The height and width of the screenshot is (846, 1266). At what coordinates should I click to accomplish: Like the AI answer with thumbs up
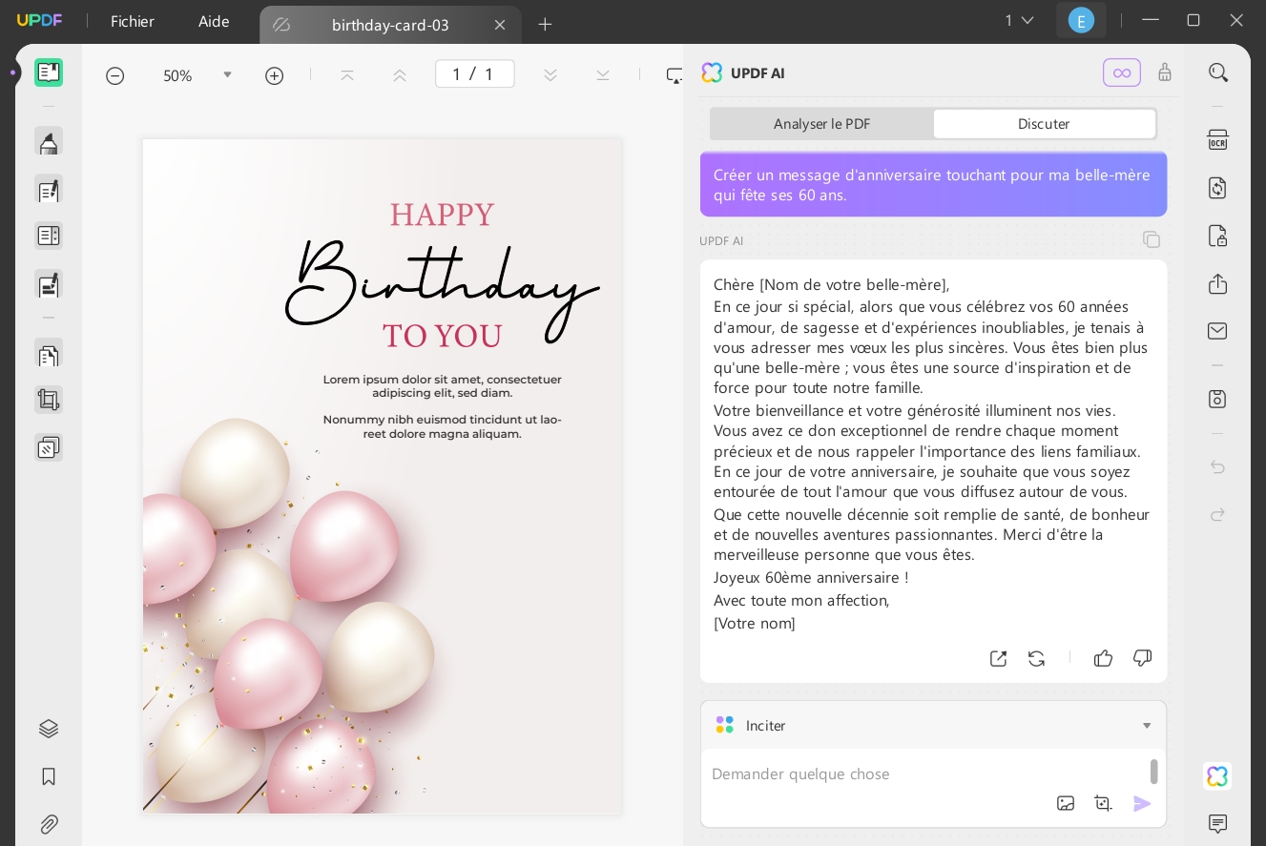coord(1103,658)
